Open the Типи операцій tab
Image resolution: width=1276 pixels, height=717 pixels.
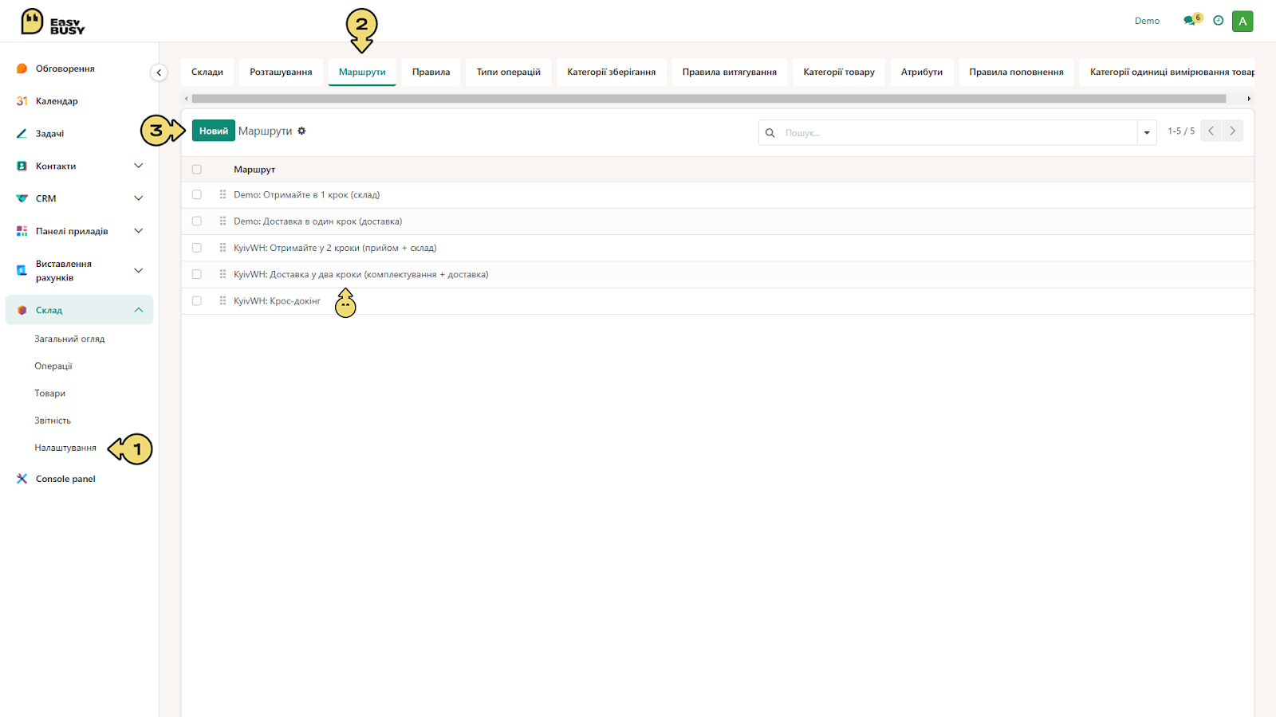pyautogui.click(x=509, y=72)
